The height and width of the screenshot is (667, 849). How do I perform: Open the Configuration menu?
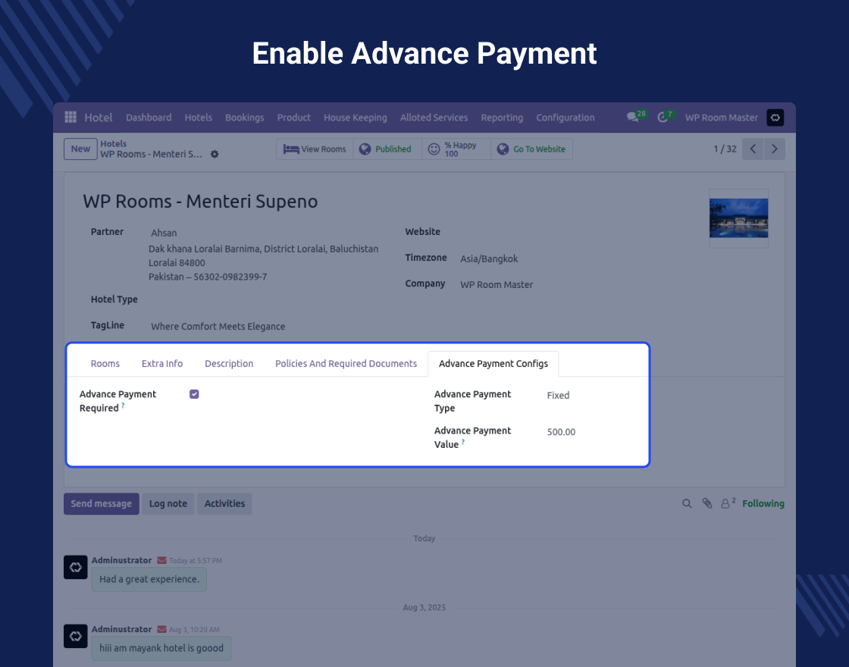pos(565,117)
